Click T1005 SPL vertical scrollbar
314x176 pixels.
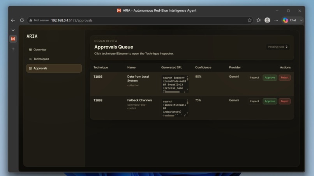[x=187, y=79]
